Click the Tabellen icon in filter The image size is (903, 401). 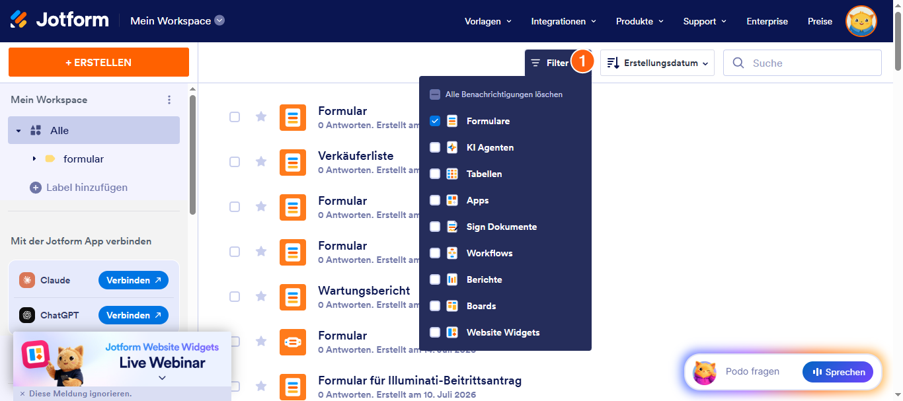click(452, 174)
